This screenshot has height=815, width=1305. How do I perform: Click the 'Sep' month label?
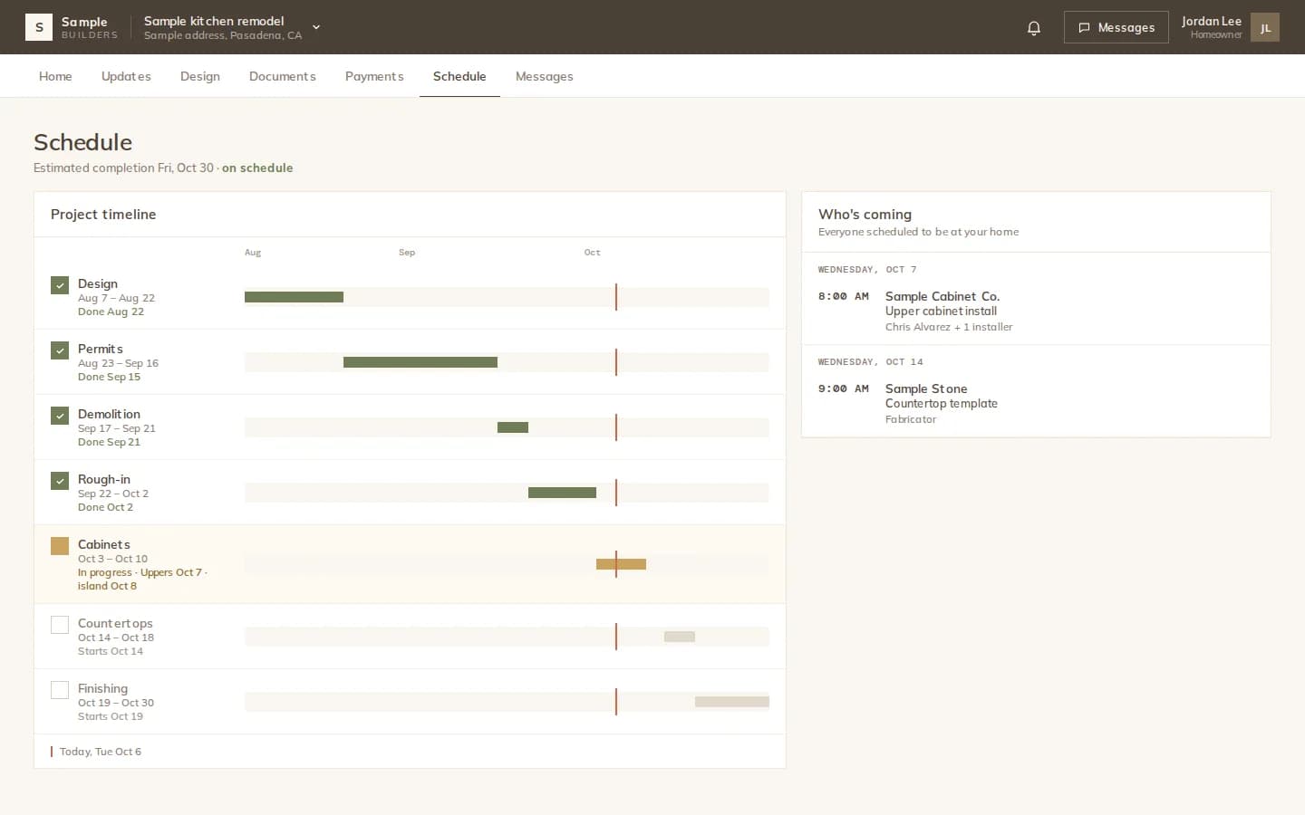coord(407,253)
